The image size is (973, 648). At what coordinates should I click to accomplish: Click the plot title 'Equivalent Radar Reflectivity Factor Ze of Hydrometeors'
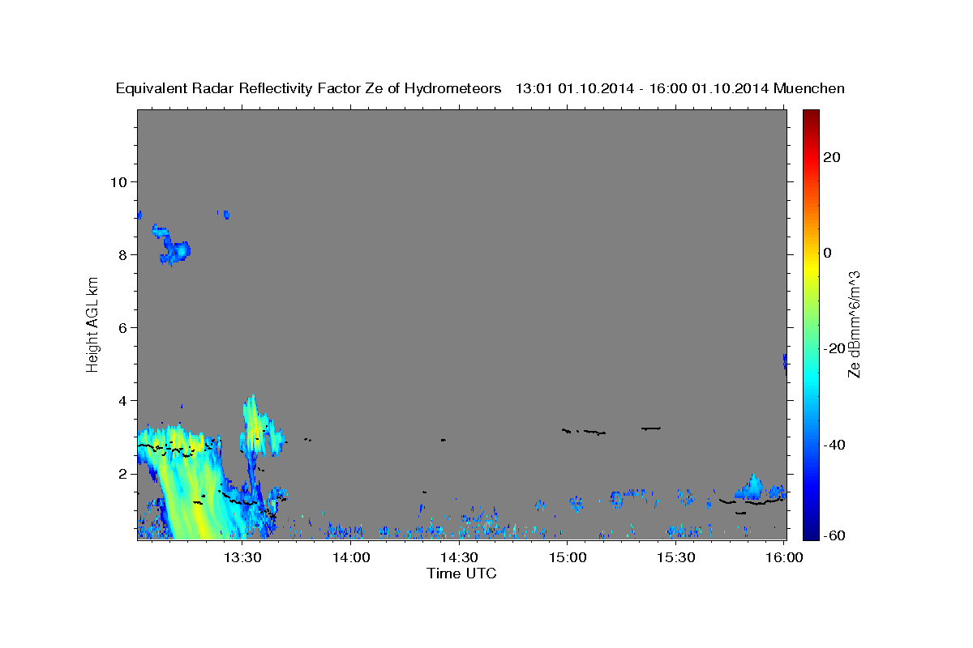click(x=309, y=89)
